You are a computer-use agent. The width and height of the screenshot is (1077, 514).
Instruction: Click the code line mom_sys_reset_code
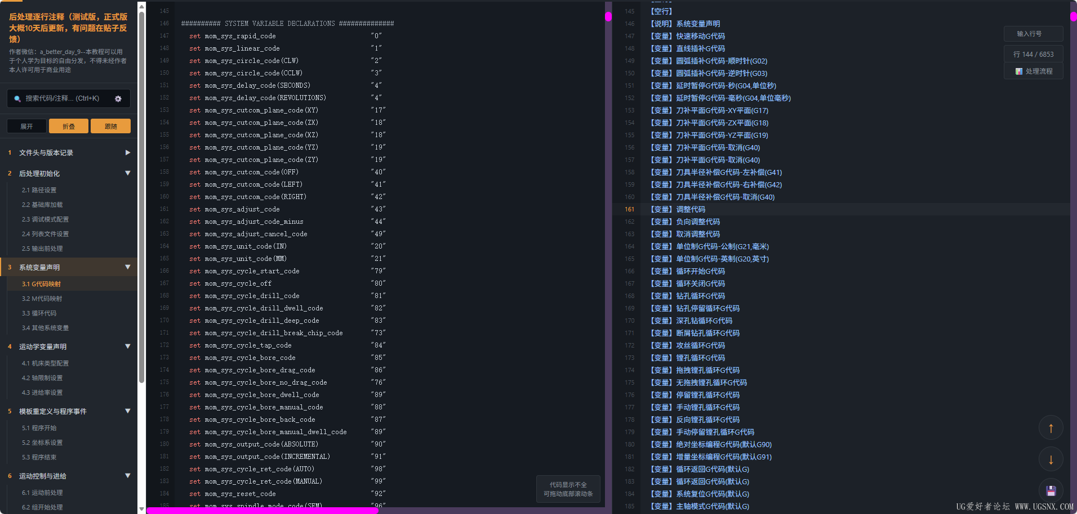[x=287, y=494]
